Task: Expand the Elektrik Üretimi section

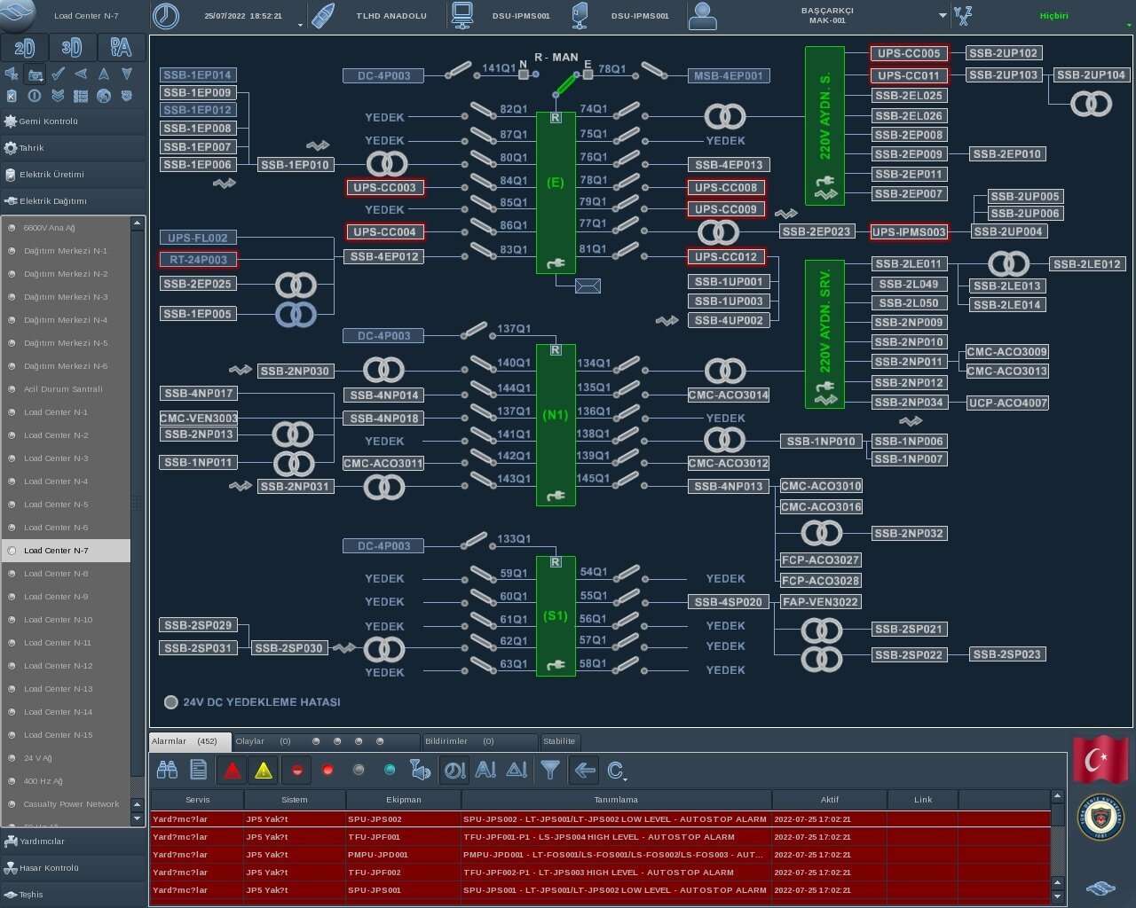Action: [51, 175]
